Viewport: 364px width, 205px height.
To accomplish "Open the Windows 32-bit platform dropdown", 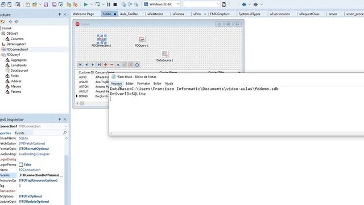I will click(x=178, y=4).
